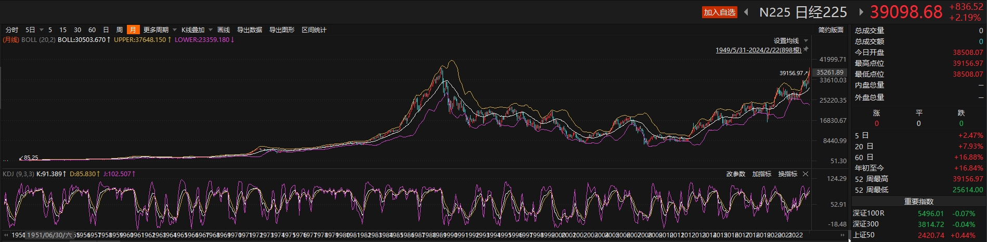This screenshot has width=987, height=242.
Task: Click 导出图形 to export chart image
Action: click(281, 30)
